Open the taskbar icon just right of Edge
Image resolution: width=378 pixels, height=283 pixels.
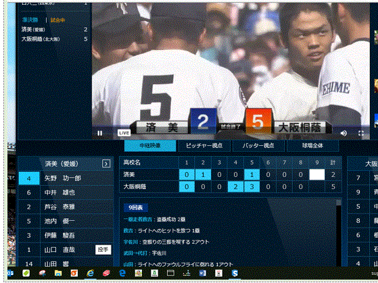(x=139, y=273)
